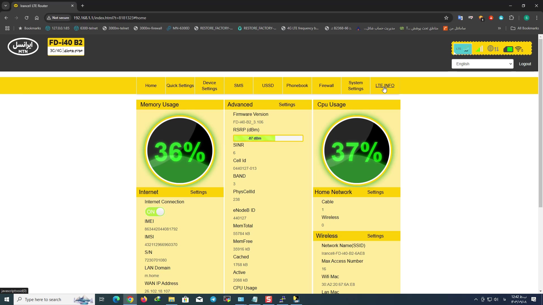Image resolution: width=543 pixels, height=305 pixels.
Task: Open Windows Start menu
Action: click(7, 299)
